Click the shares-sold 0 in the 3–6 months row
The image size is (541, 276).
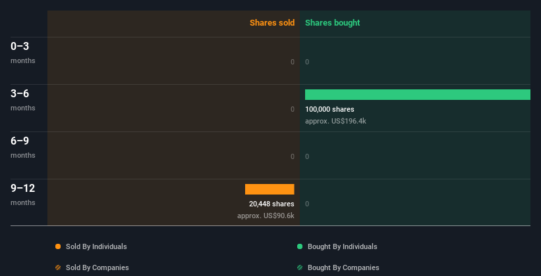coord(293,110)
